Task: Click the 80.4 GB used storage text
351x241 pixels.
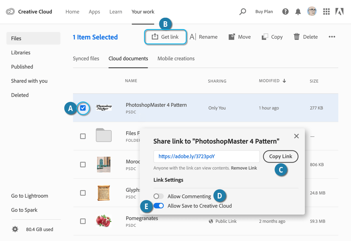Action: click(x=39, y=229)
